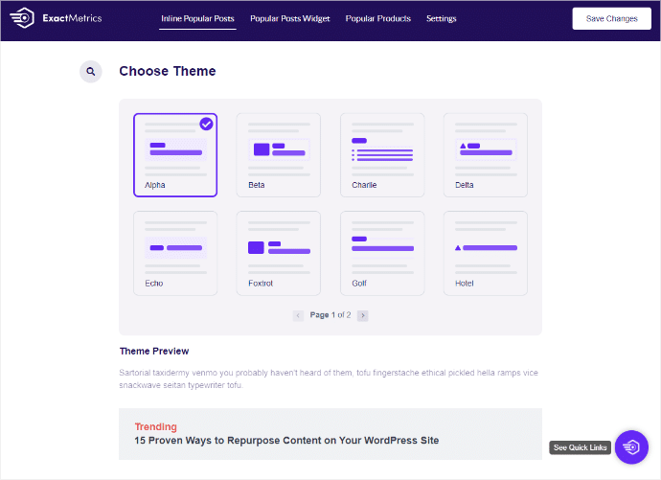Viewport: 661px width, 480px height.
Task: Switch to Inline Popular Posts tab
Action: (197, 18)
